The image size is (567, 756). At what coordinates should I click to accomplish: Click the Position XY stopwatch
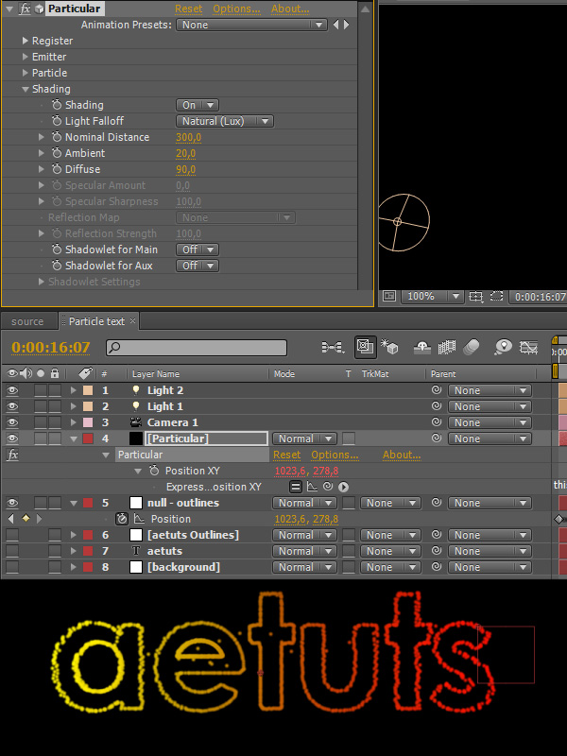pyautogui.click(x=154, y=470)
